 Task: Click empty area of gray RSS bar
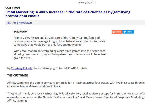click(x=88, y=23)
